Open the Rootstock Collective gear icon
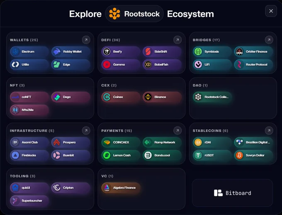This screenshot has height=215, width=282. [198, 97]
